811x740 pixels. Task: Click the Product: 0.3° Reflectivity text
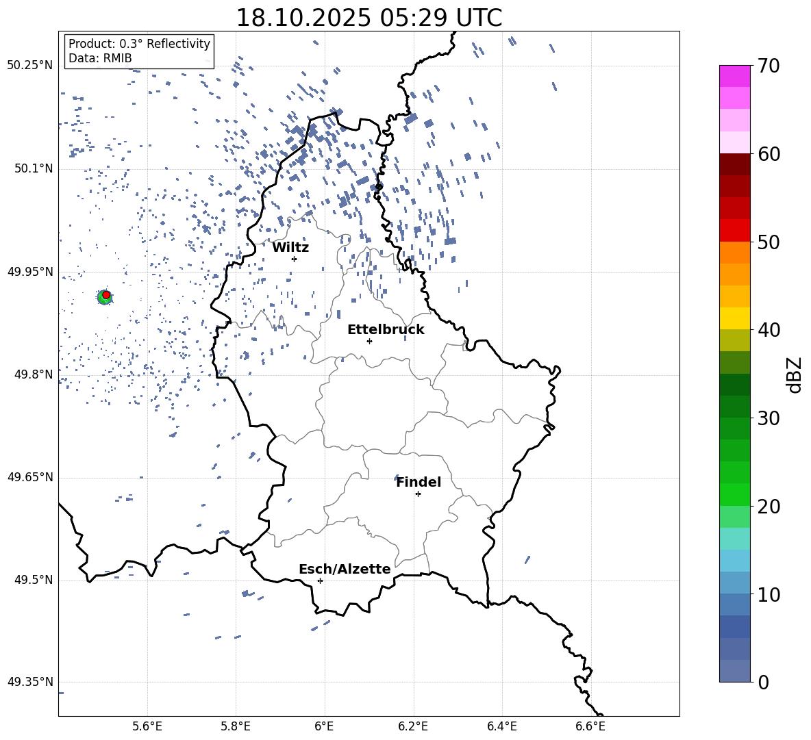tap(139, 44)
